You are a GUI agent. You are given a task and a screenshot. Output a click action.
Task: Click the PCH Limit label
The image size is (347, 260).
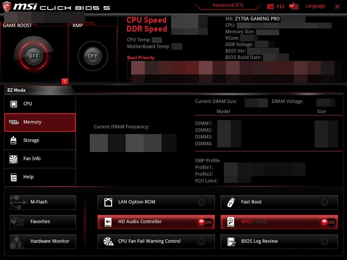(x=206, y=181)
